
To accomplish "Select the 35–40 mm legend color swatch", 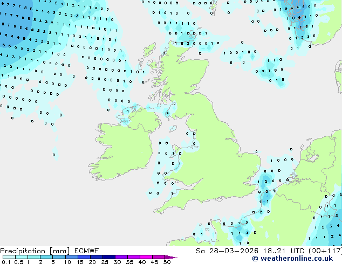I will click(134, 257).
